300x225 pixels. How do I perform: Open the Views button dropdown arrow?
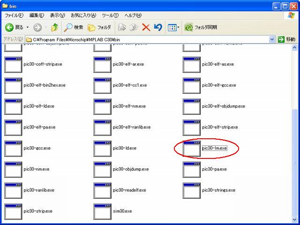click(x=178, y=28)
